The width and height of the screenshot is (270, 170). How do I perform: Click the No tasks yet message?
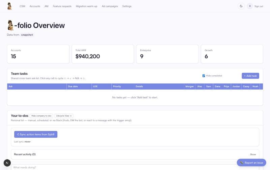tap(135, 97)
